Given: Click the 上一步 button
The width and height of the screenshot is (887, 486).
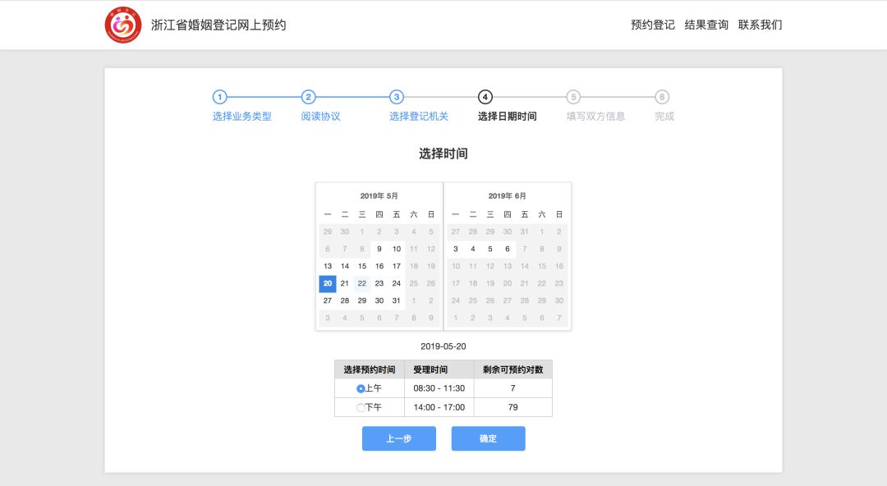Looking at the screenshot, I should (399, 438).
